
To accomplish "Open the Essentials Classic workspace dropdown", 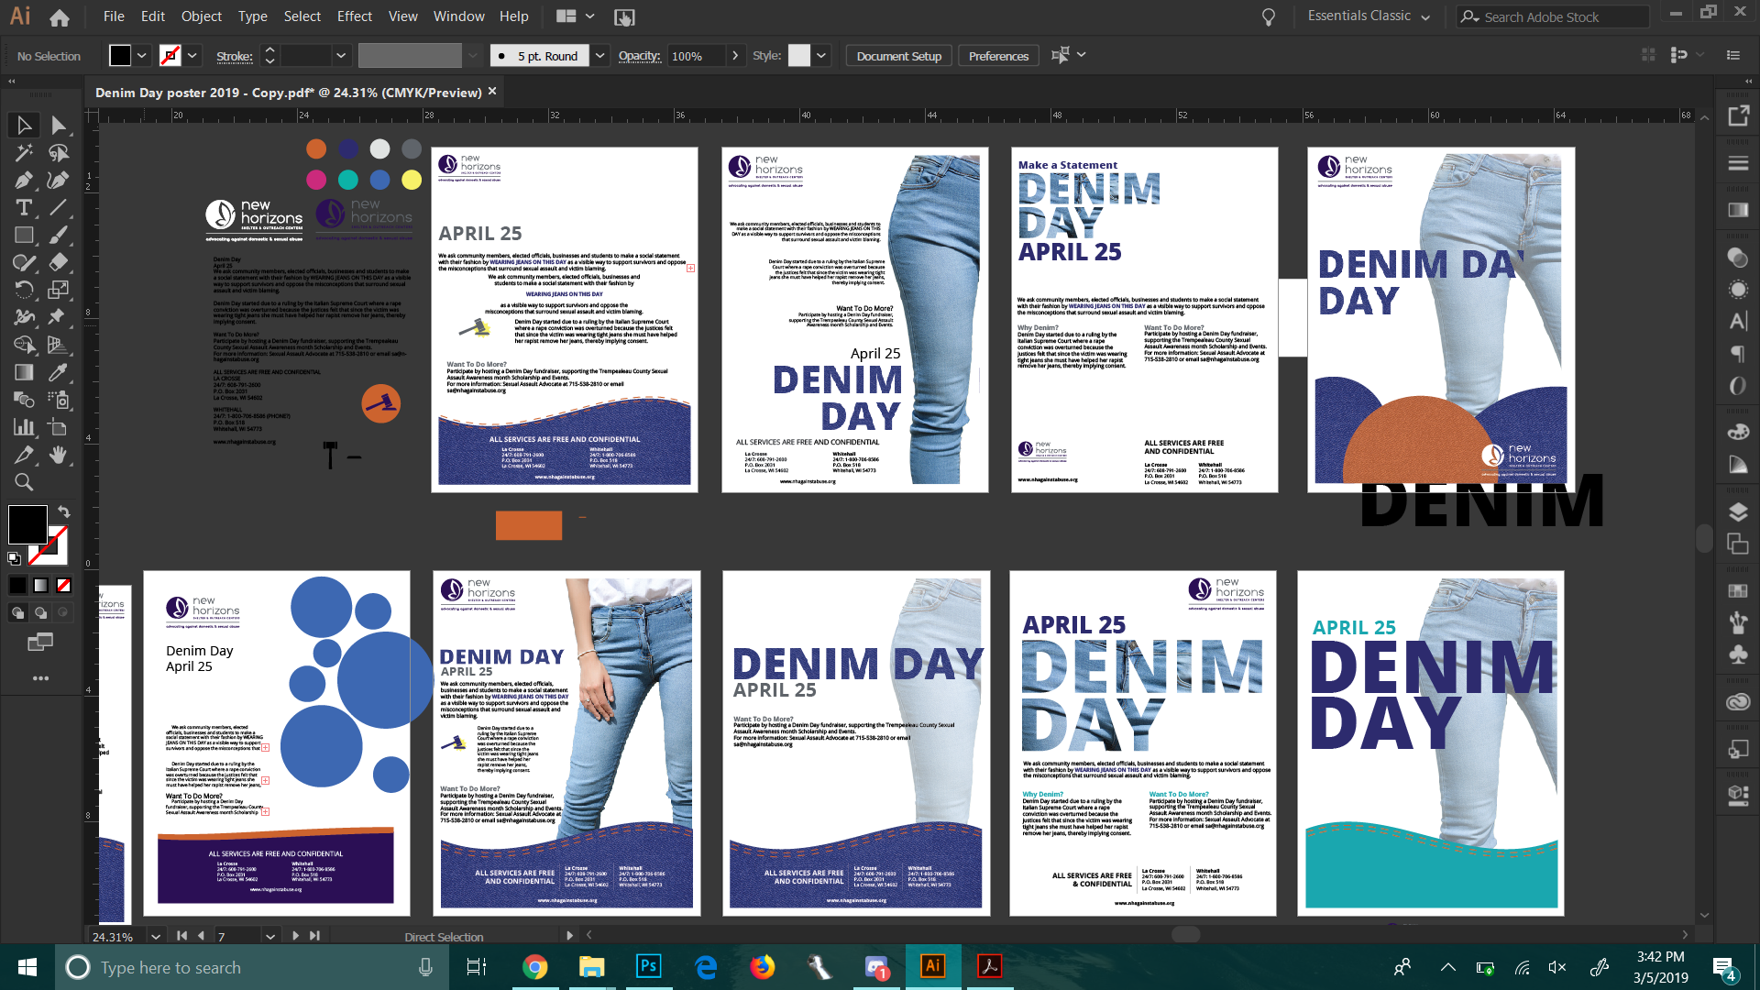I will coord(1369,16).
